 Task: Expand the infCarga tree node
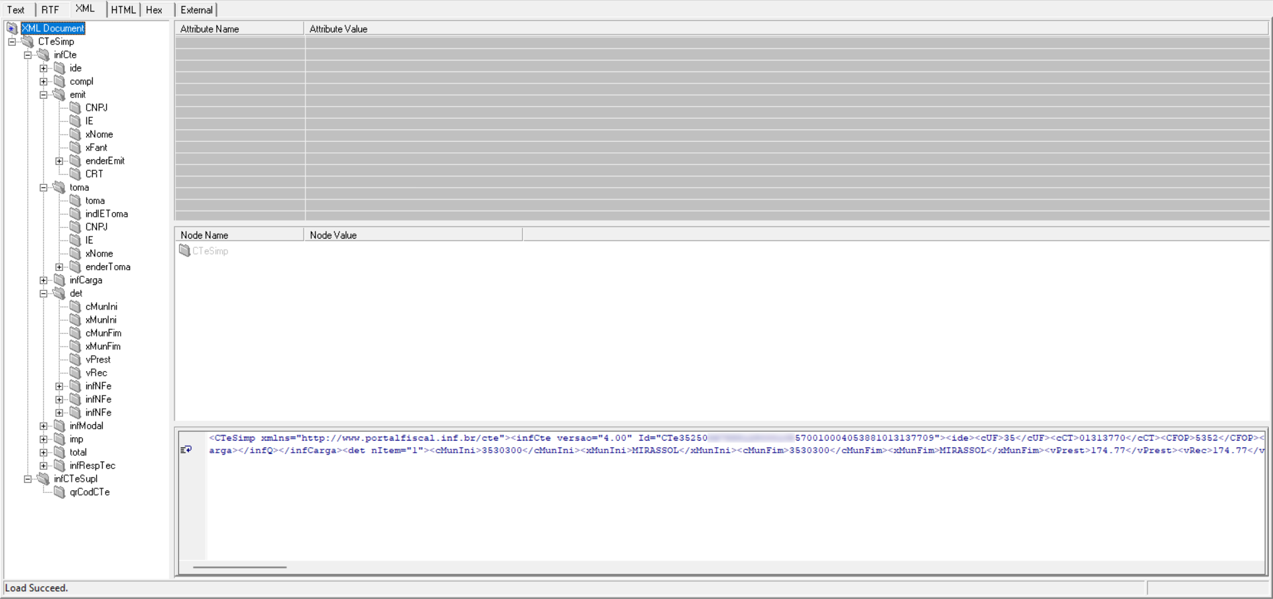tap(44, 280)
